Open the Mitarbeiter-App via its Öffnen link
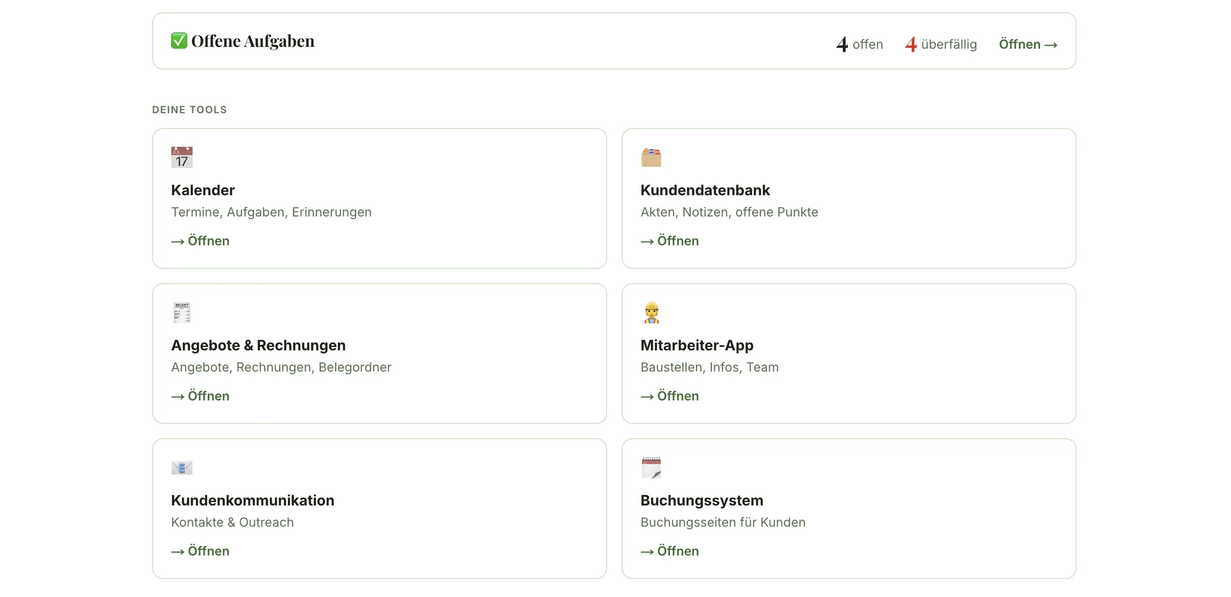 pyautogui.click(x=669, y=396)
